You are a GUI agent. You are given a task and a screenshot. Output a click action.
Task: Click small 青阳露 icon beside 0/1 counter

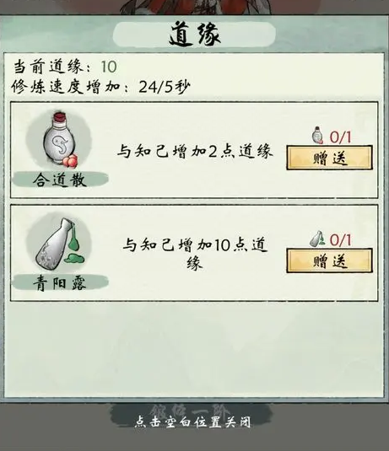pyautogui.click(x=317, y=239)
